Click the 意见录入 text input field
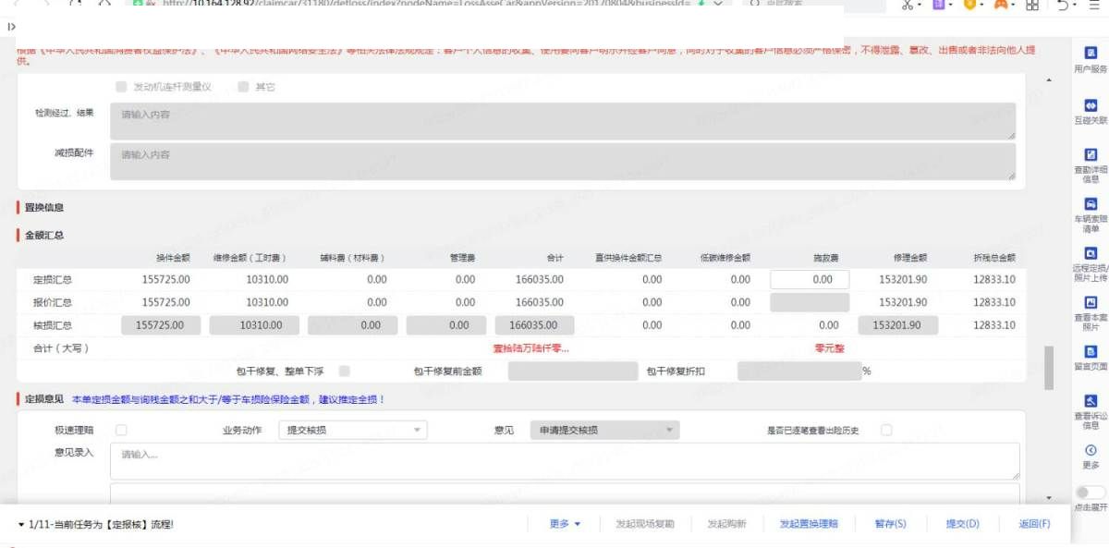This screenshot has width=1109, height=548. [564, 460]
